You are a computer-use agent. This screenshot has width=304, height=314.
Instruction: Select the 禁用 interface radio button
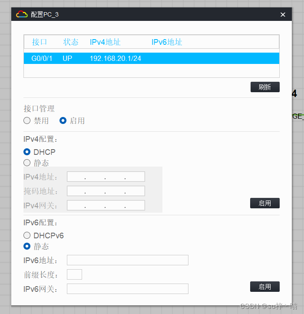click(x=27, y=120)
